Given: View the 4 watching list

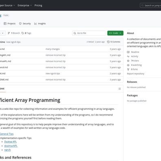Looking at the screenshot, I should tap(136, 65).
